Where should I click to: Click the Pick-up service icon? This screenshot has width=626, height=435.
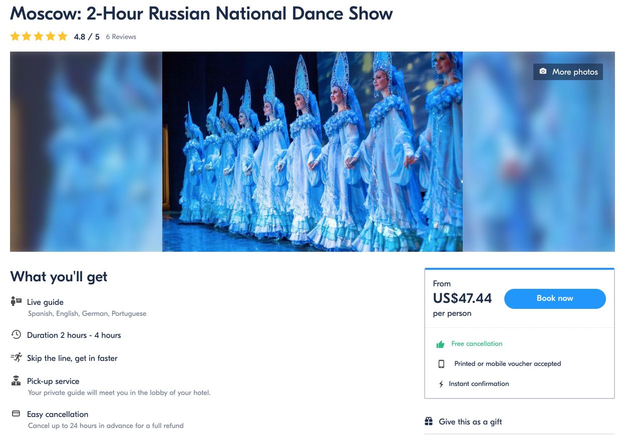tap(16, 380)
